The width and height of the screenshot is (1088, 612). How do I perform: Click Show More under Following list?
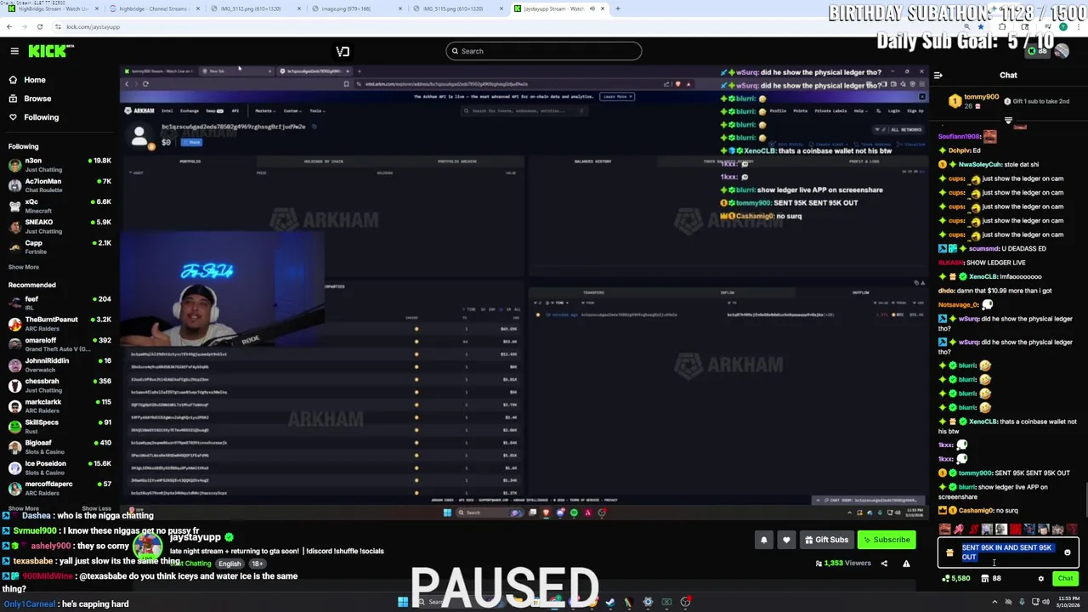[24, 267]
